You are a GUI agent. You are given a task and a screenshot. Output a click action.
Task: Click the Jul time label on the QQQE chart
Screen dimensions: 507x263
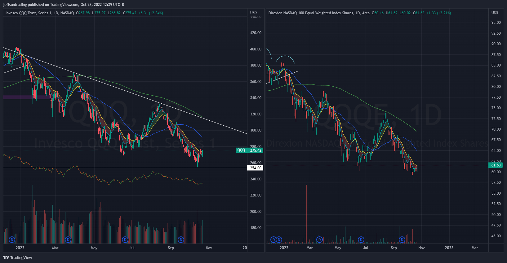(x=366, y=248)
